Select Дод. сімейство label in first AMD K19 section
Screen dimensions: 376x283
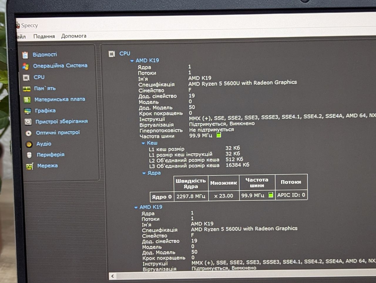coord(158,96)
